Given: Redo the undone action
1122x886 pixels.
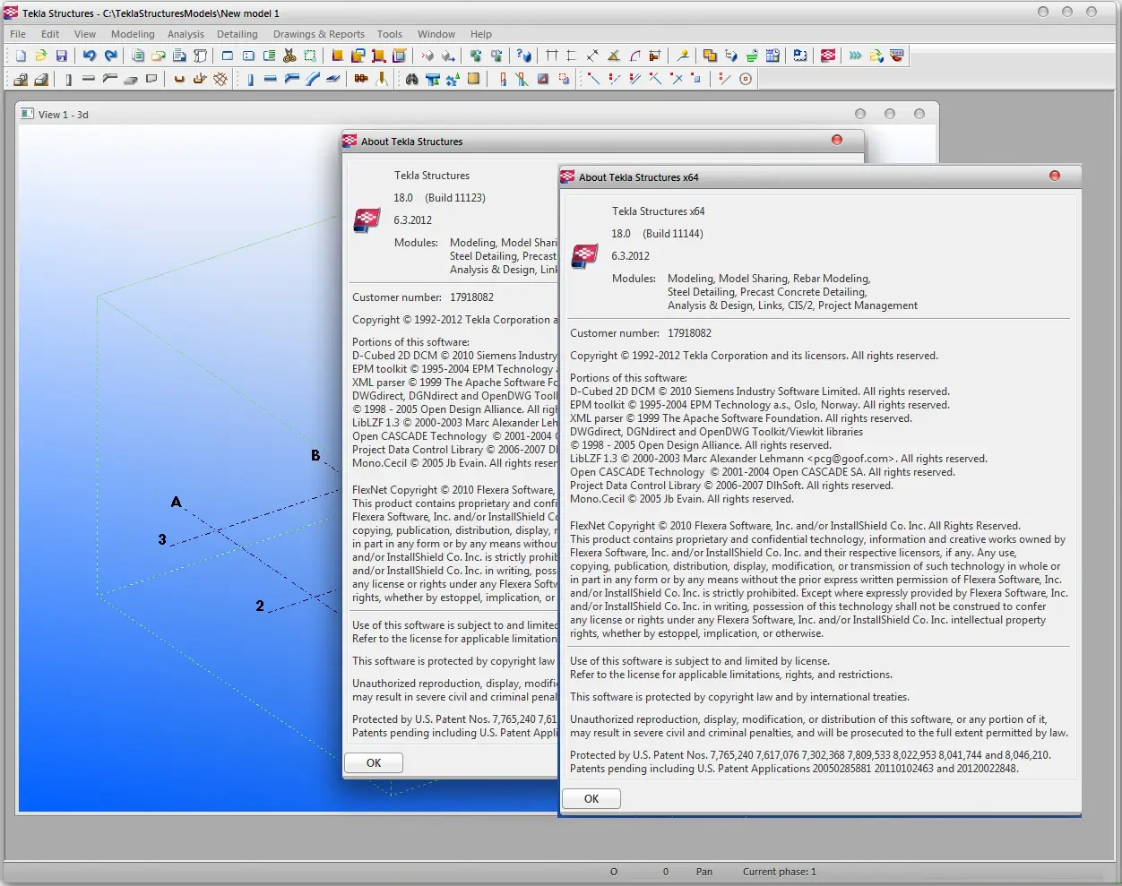Looking at the screenshot, I should click(110, 56).
